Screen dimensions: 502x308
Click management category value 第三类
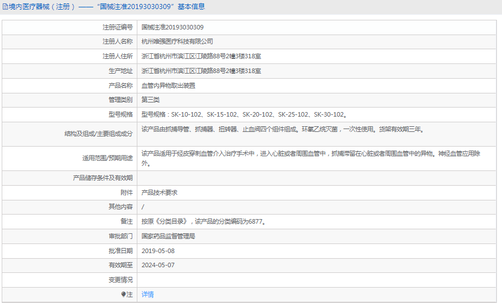tap(150, 100)
